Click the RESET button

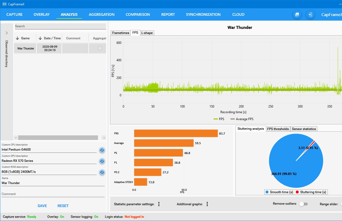(63, 206)
